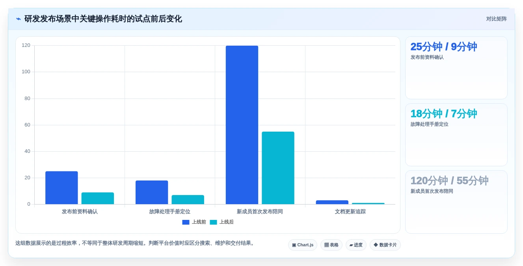The image size is (523, 266).
Task: Open the 25分钟 / 9分钟 data card
Action: pyautogui.click(x=456, y=68)
